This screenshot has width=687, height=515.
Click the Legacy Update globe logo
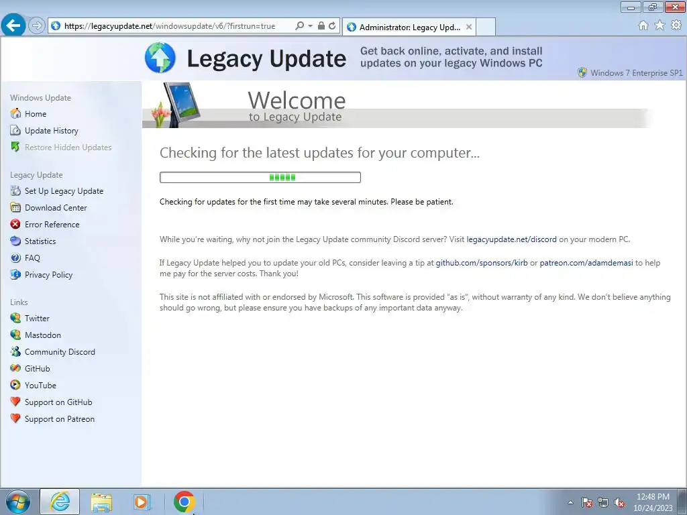pyautogui.click(x=160, y=58)
